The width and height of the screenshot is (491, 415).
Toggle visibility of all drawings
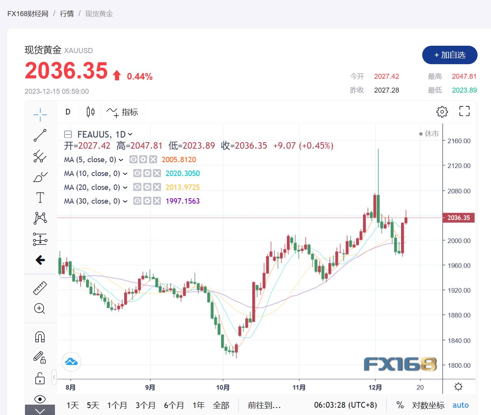[x=40, y=399]
